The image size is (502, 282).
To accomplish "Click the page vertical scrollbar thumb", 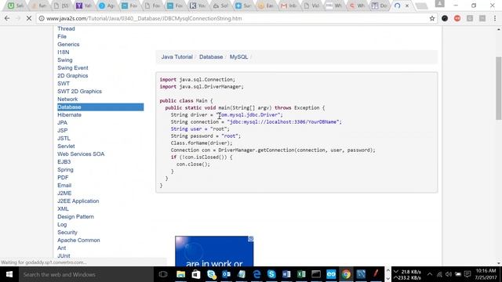I will 499,89.
